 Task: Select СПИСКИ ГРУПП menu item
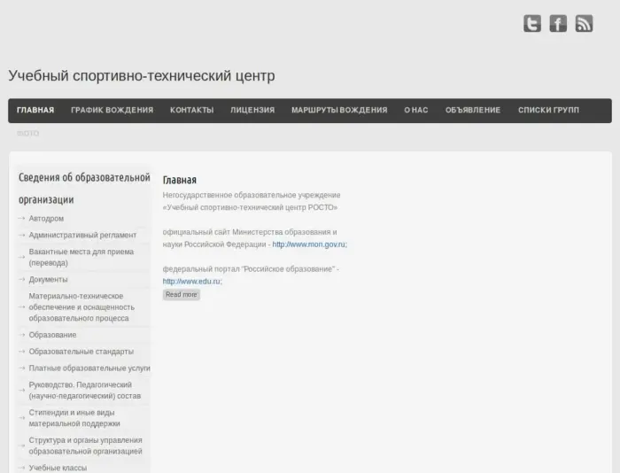pyautogui.click(x=548, y=111)
